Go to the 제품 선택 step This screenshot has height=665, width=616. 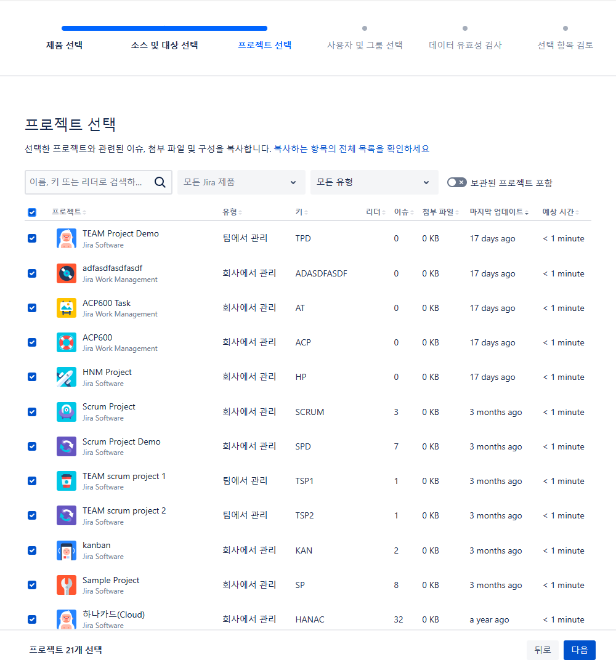tap(64, 45)
